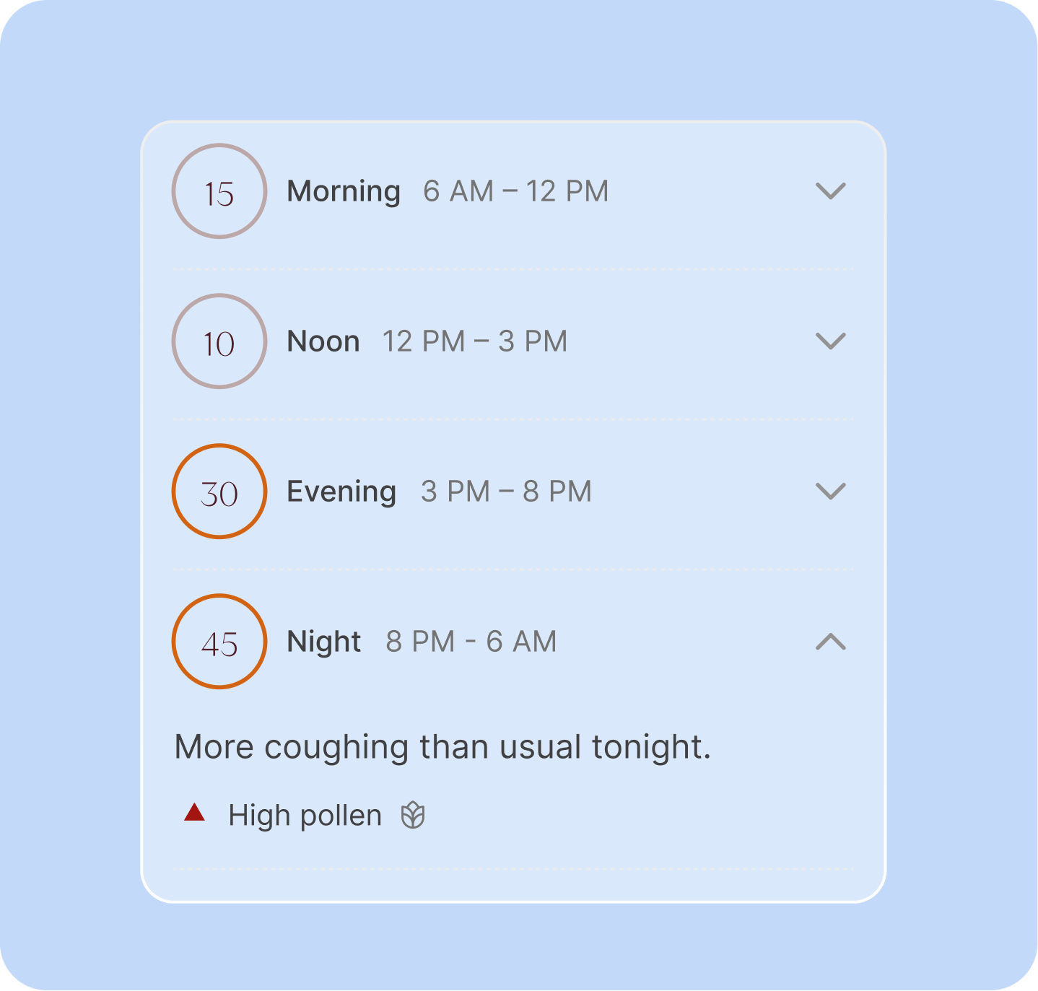1038x991 pixels.
Task: Click the Noon score circle showing 10
Action: [x=219, y=341]
